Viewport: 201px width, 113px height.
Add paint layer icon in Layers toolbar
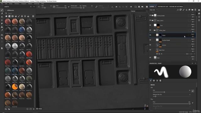point(184,10)
